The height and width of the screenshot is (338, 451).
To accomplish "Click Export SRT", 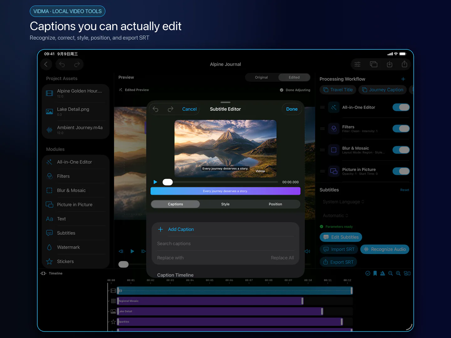I will [338, 262].
